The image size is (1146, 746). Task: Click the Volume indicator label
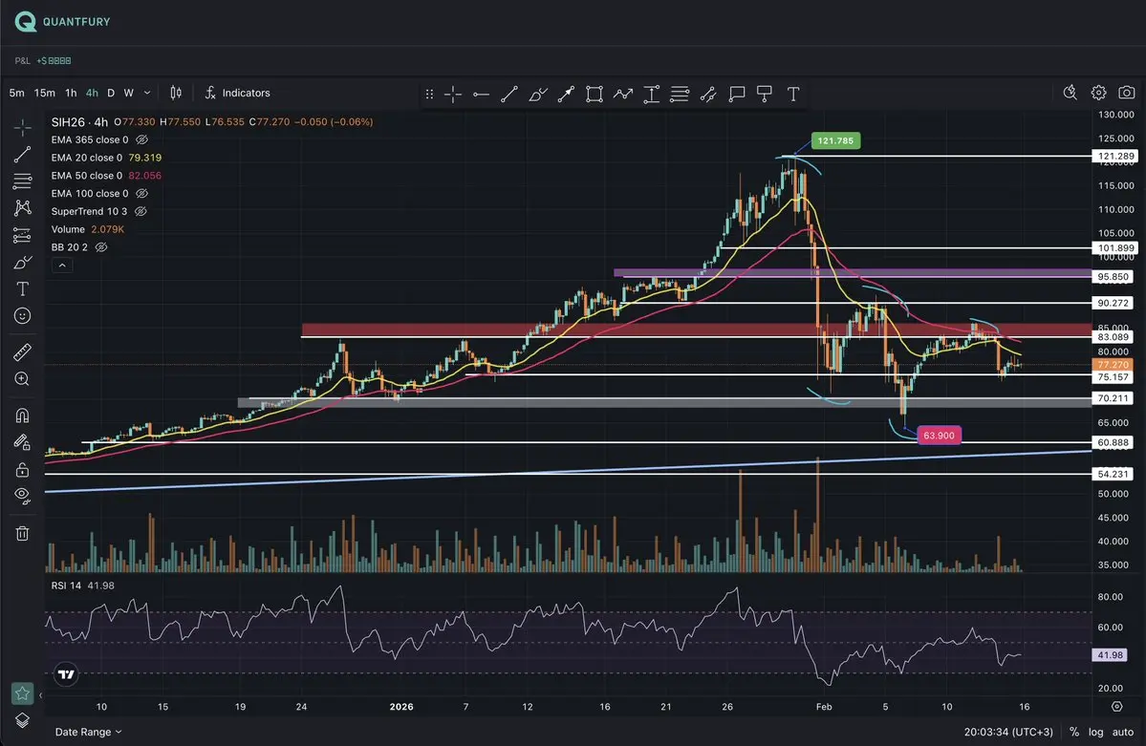[68, 229]
